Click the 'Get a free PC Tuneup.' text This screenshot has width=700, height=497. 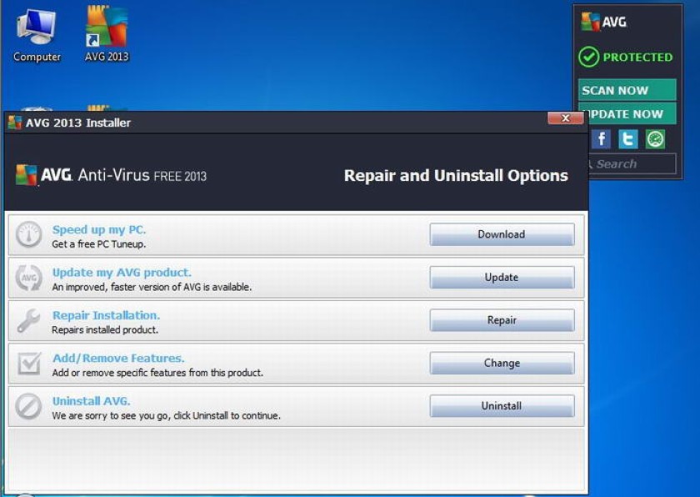click(x=98, y=244)
